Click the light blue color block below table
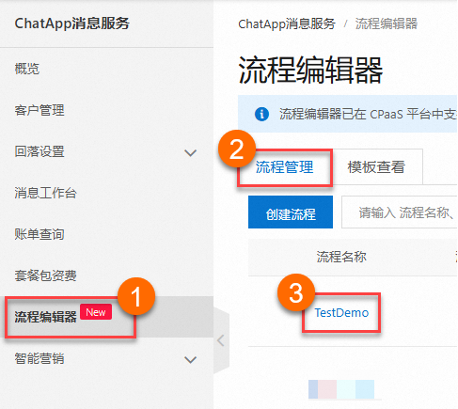The image size is (458, 409). click(x=365, y=389)
